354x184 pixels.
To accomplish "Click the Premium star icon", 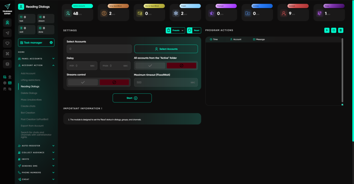I will click(x=212, y=13).
